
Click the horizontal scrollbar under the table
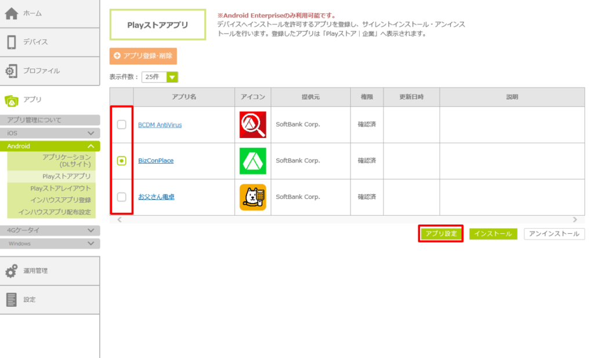click(x=347, y=220)
